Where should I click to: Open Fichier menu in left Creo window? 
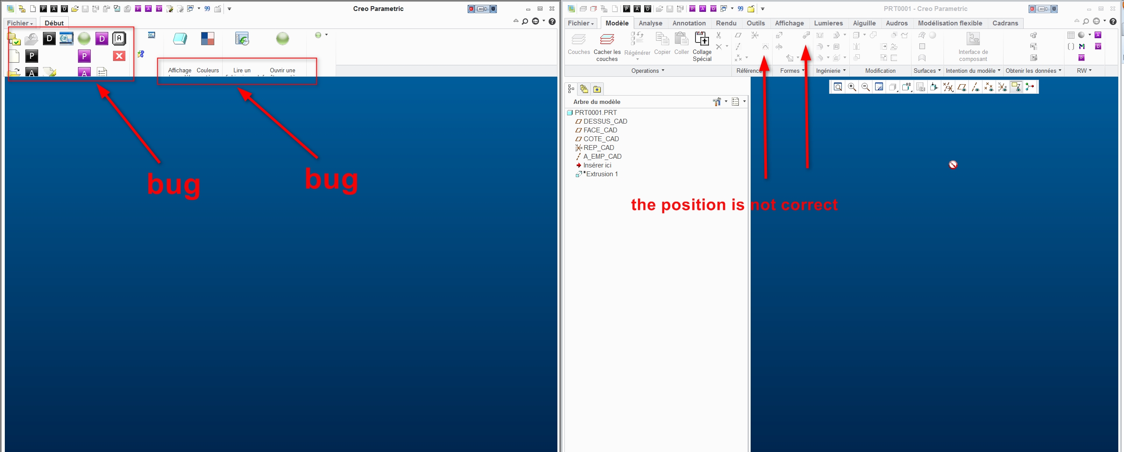(20, 23)
